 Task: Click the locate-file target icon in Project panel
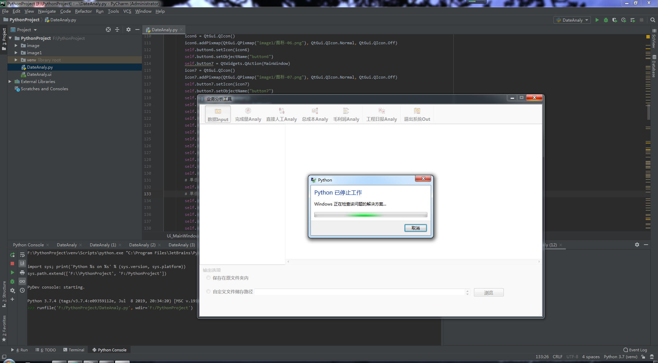click(x=108, y=30)
